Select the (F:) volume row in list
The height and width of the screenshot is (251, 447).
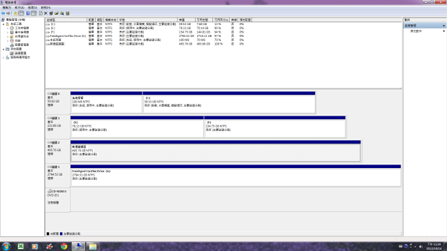145,32
